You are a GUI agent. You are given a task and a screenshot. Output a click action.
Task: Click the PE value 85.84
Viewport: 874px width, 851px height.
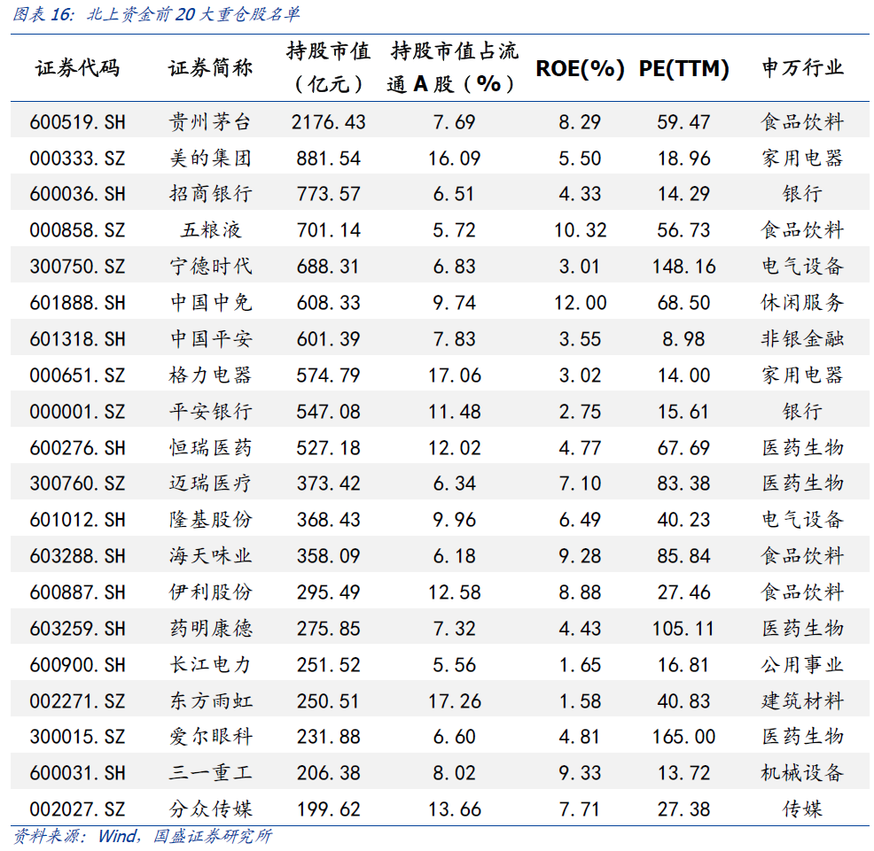684,556
